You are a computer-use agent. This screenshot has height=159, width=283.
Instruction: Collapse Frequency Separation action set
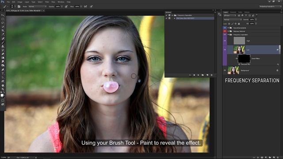point(172,15)
